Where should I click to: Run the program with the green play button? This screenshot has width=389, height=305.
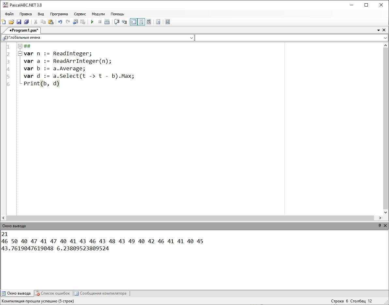tap(92, 22)
